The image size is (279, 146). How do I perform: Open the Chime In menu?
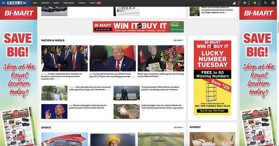(82, 3)
